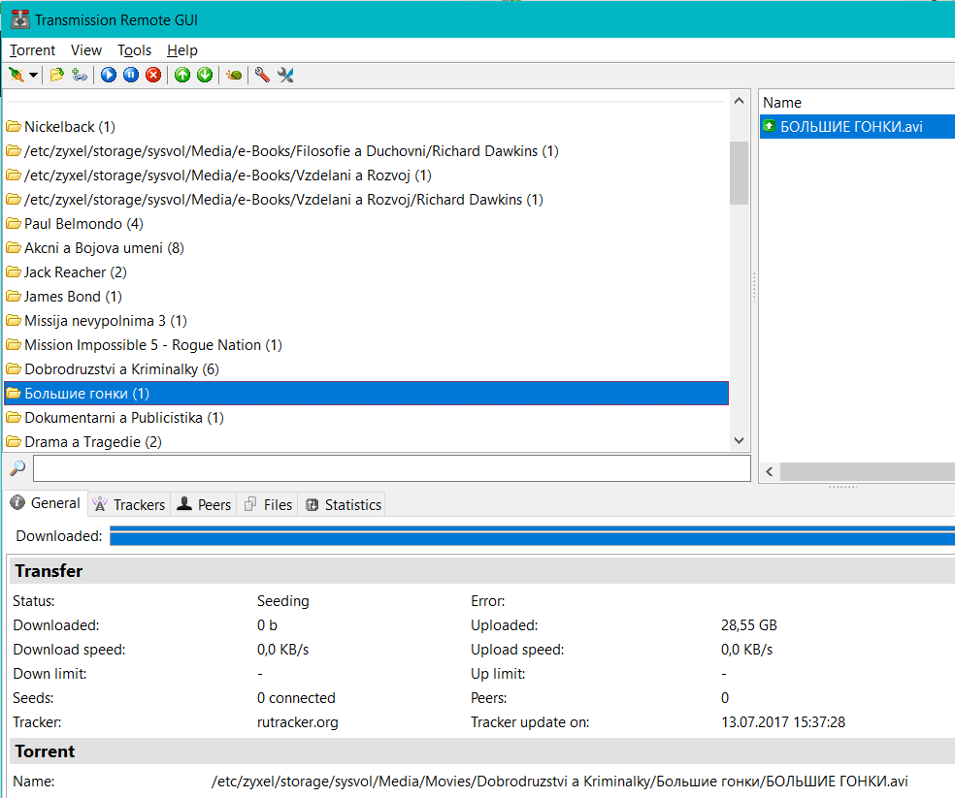Click the folder list scroll down arrow

(739, 441)
